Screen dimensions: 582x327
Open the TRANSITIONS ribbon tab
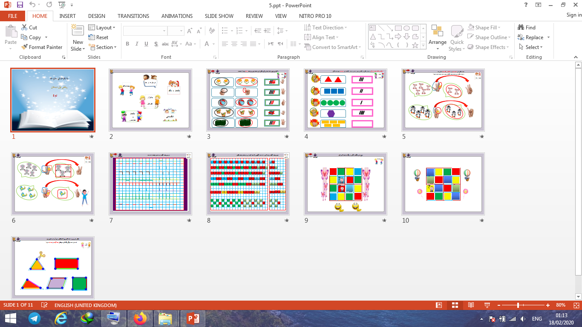tap(133, 16)
